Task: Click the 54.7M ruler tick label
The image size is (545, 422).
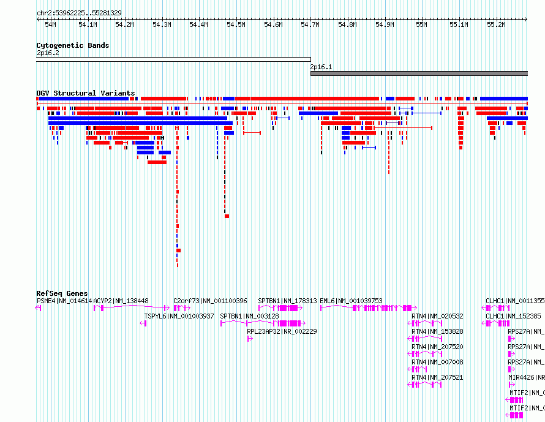Action: pyautogui.click(x=310, y=24)
